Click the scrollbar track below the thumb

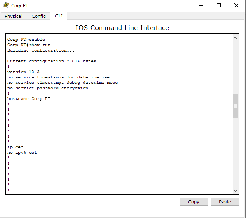236,154
